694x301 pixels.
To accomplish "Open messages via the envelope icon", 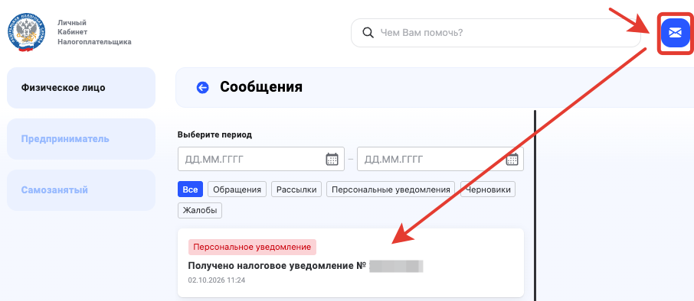I will pyautogui.click(x=675, y=33).
